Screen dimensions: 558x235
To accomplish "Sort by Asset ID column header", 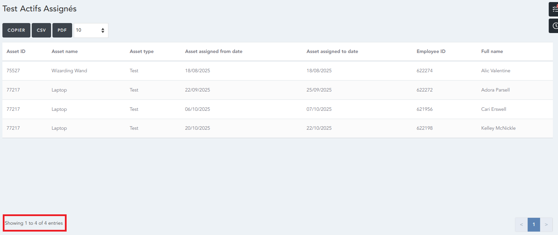I will [x=16, y=51].
